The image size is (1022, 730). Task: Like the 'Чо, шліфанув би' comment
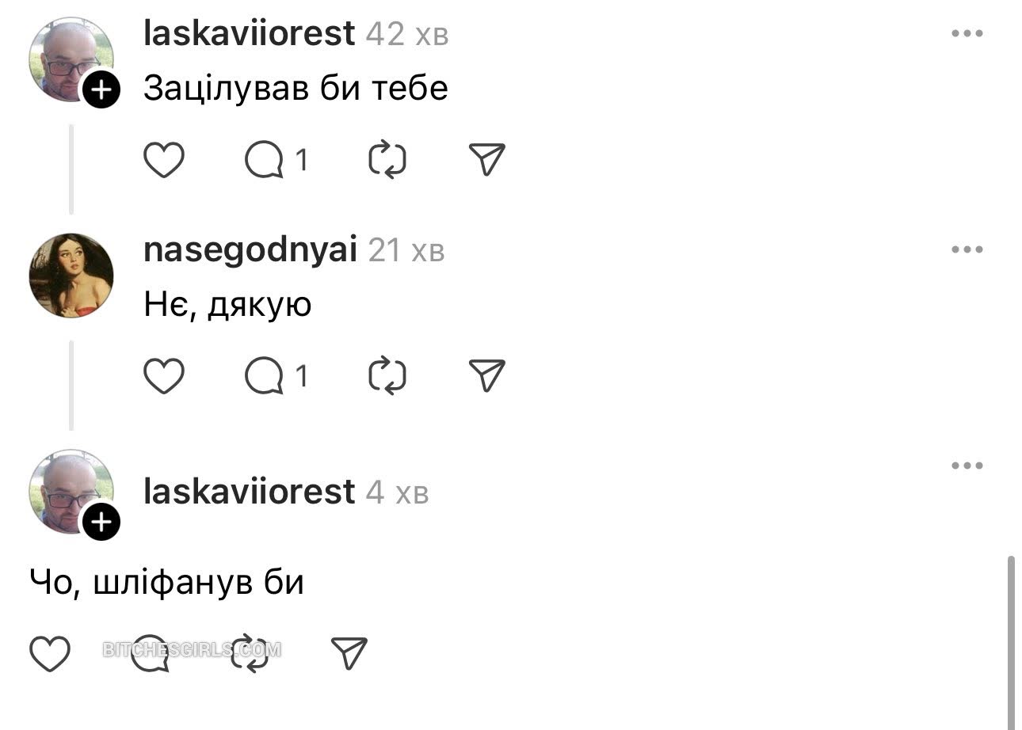pos(50,654)
